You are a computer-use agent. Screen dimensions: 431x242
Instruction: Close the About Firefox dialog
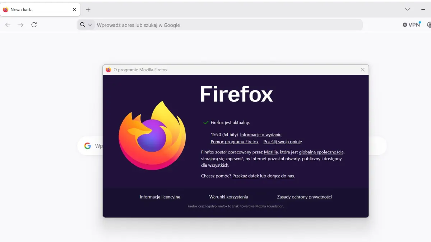click(362, 70)
